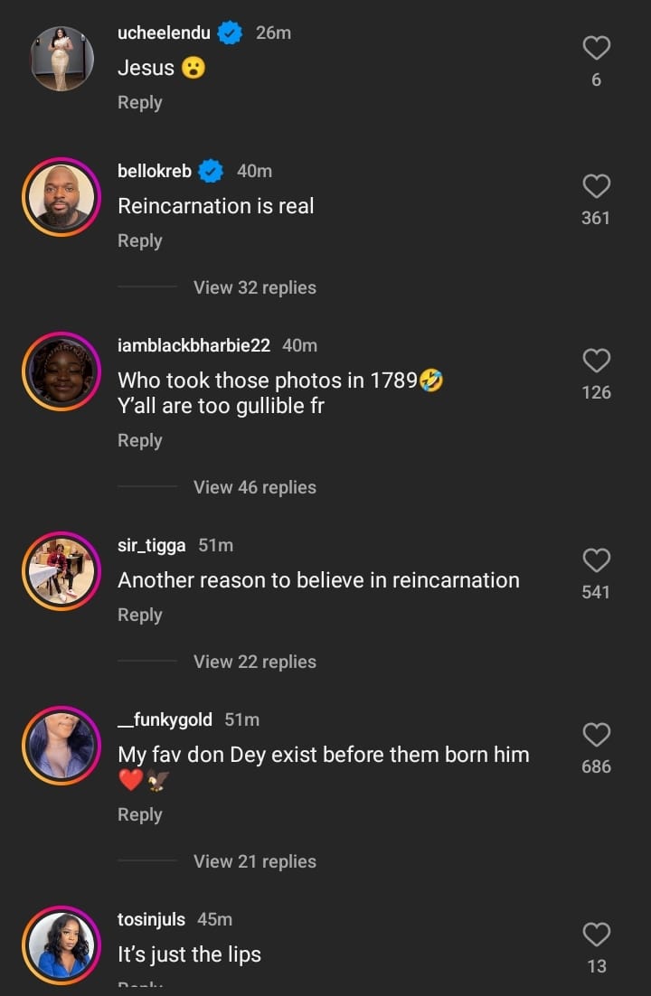The height and width of the screenshot is (996, 651).
Task: Like __funkygold's comment with heart icon
Action: pyautogui.click(x=596, y=735)
